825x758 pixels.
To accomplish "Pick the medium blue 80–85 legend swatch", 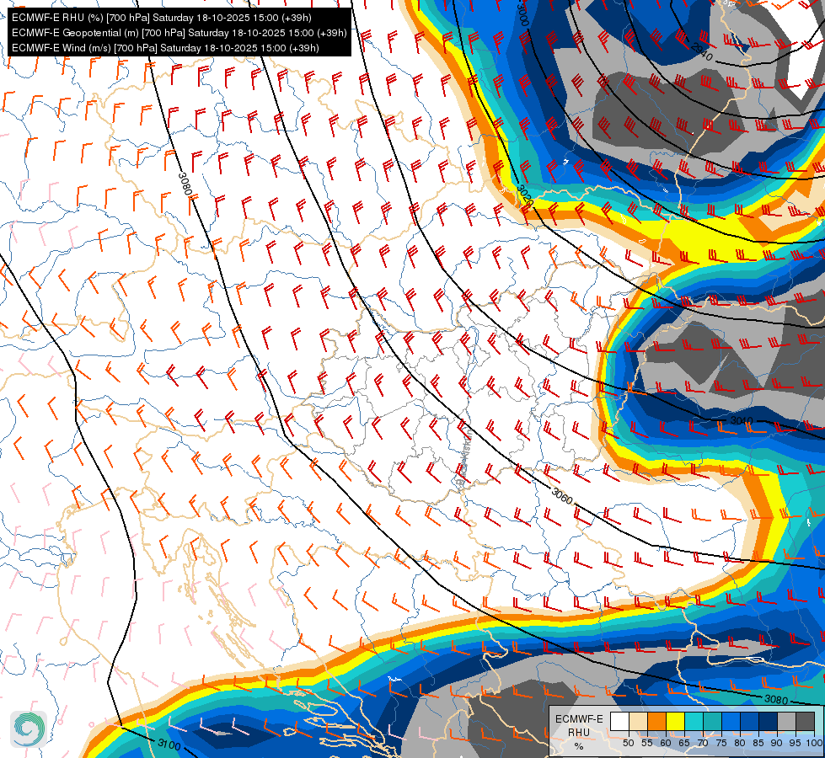I will (x=750, y=721).
